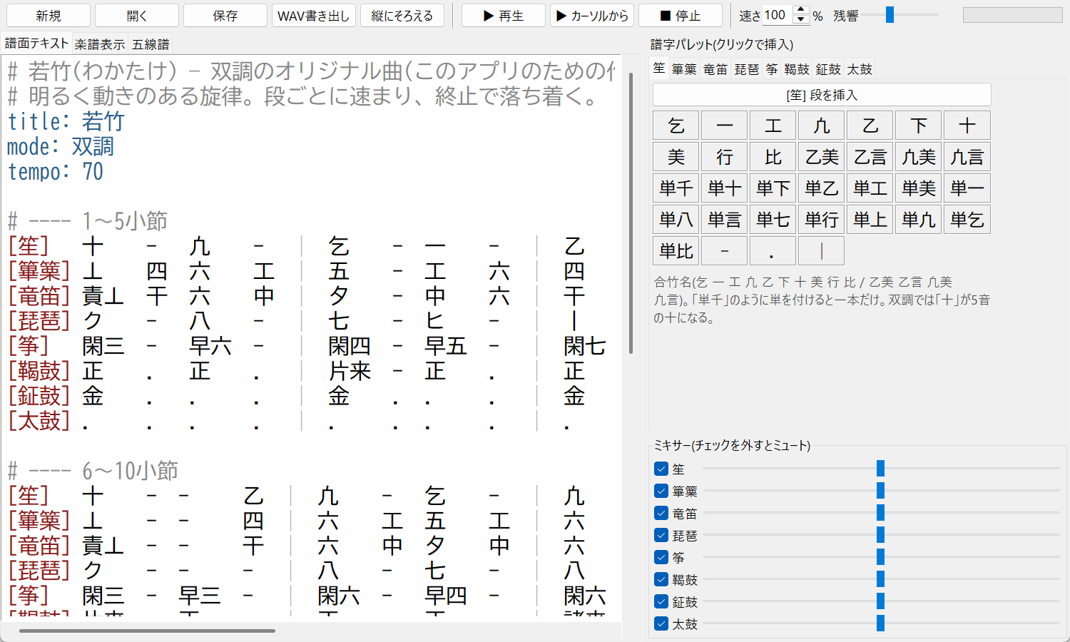The image size is (1070, 642).
Task: Insert a bar line from palette
Action: (822, 251)
